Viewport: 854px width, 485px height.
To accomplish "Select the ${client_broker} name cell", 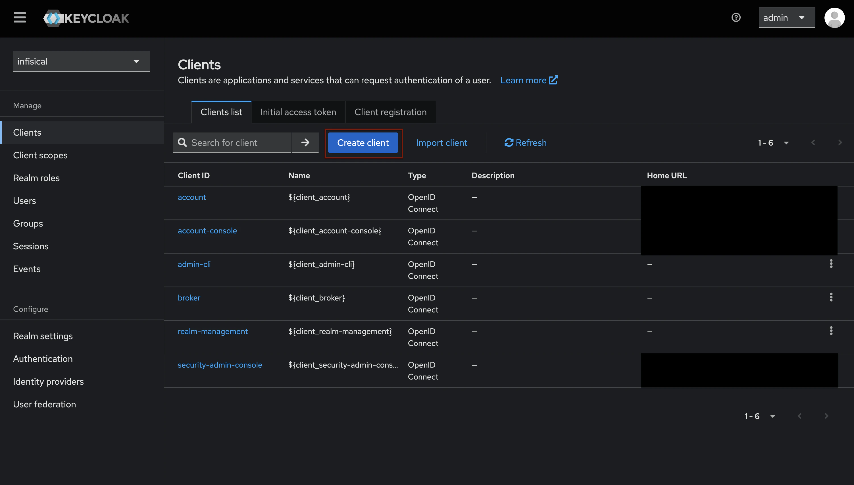I will [316, 298].
